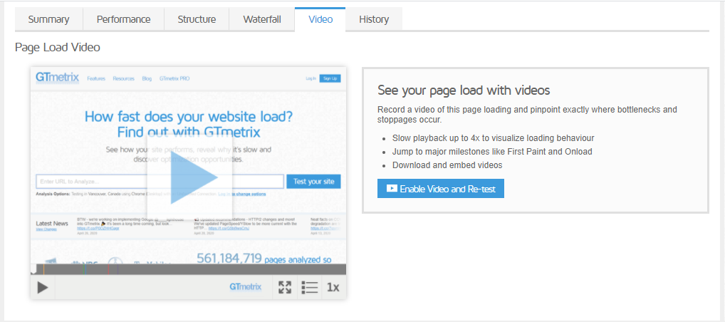The width and height of the screenshot is (725, 322).
Task: Jump to the purple timeline milestone marker
Action: tap(118, 269)
